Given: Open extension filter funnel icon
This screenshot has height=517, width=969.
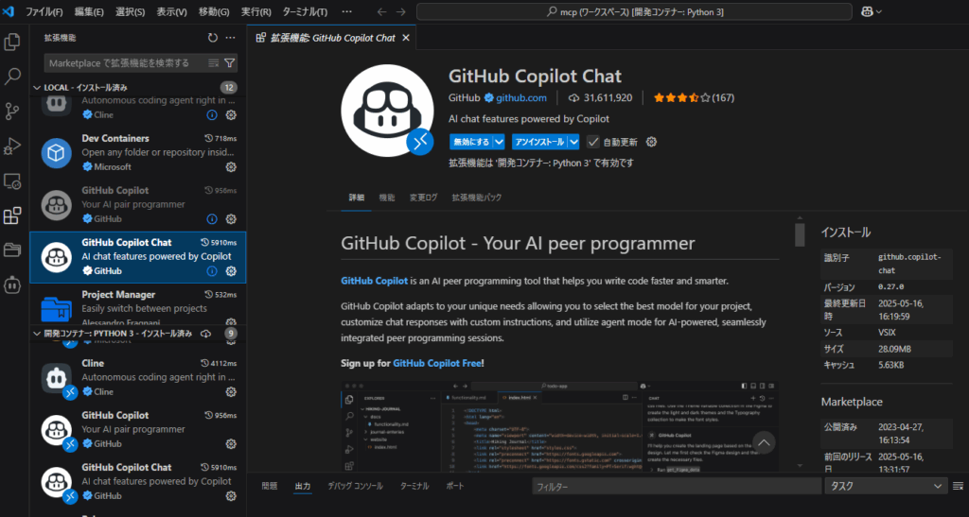Looking at the screenshot, I should [x=229, y=63].
